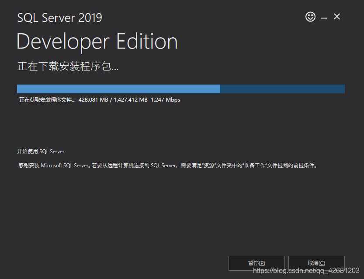Click the smiley face feedback icon
364x279 pixels.
pyautogui.click(x=310, y=17)
